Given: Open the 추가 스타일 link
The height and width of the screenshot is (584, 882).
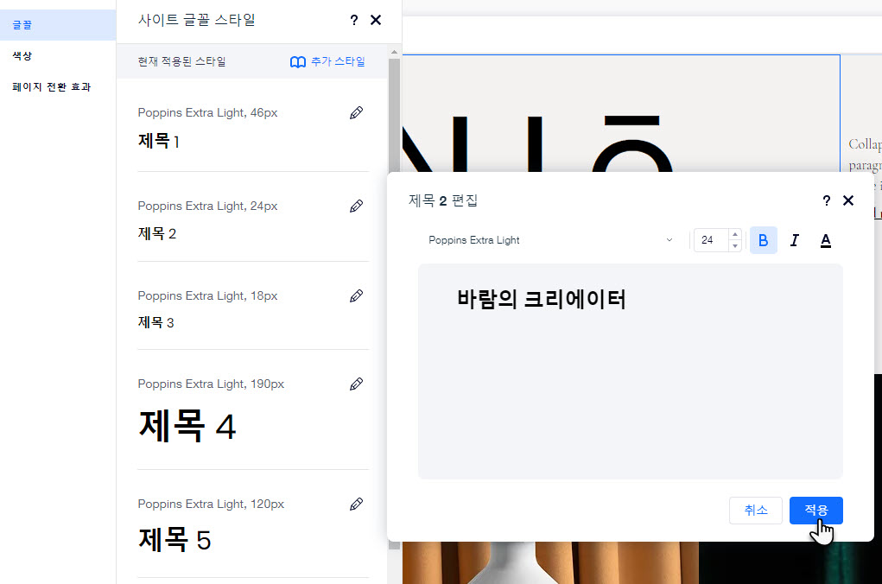Looking at the screenshot, I should click(327, 62).
